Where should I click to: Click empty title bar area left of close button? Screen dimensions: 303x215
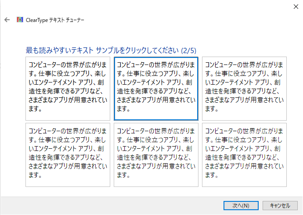(176, 6)
